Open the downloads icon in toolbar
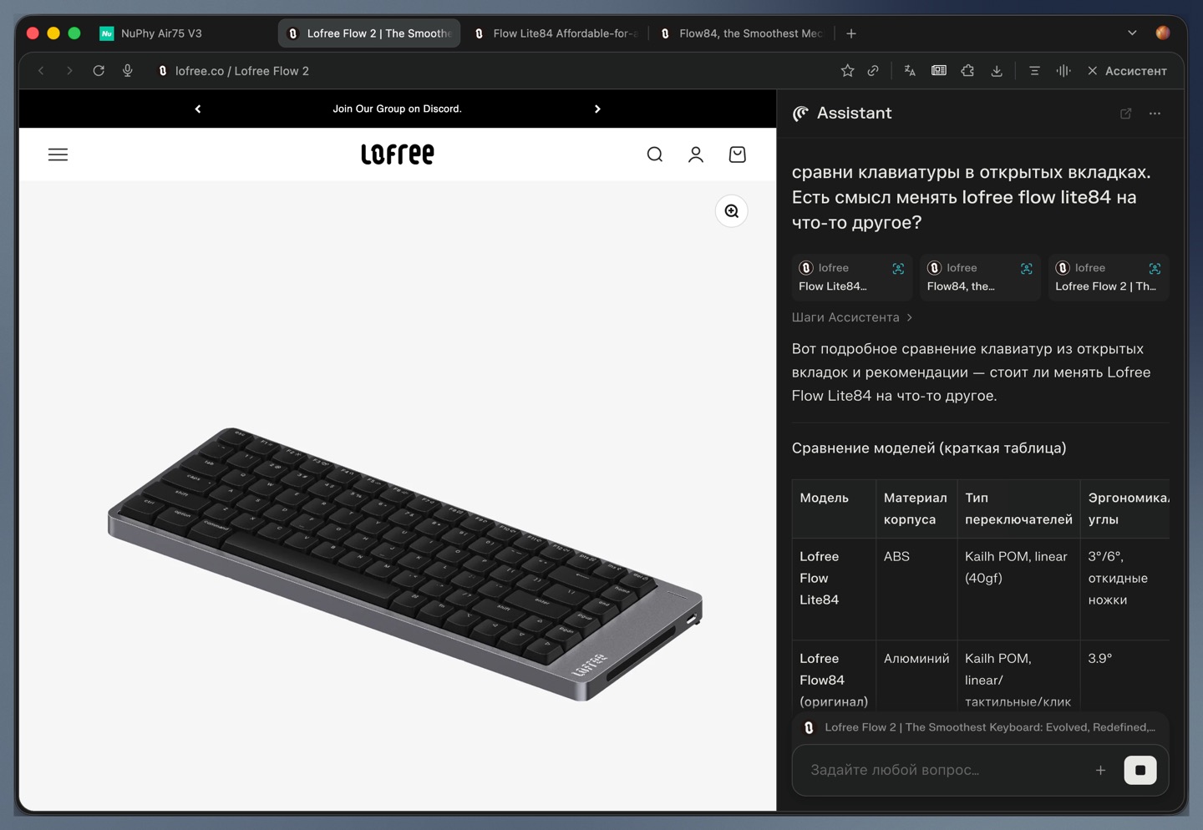The height and width of the screenshot is (830, 1203). (997, 71)
